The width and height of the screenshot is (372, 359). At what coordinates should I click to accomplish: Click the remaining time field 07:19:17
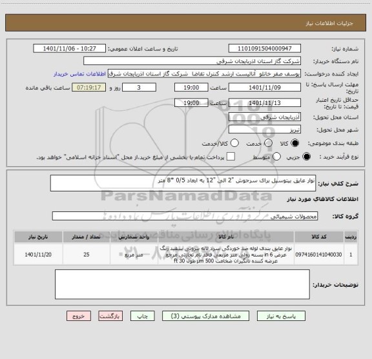(x=88, y=88)
